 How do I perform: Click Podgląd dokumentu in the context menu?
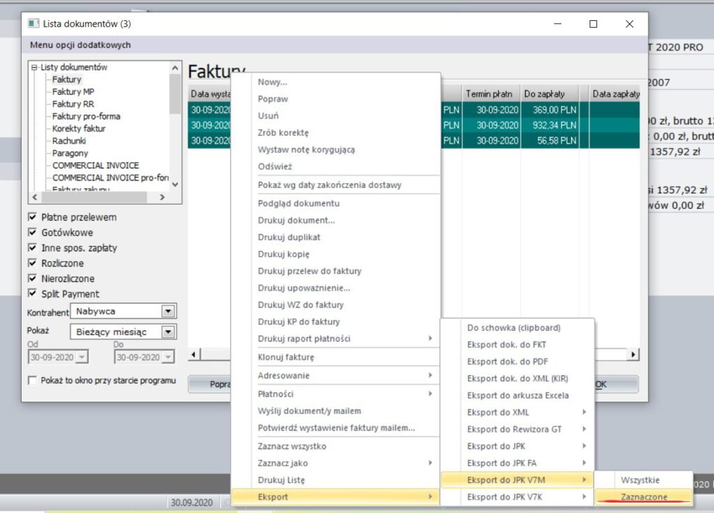pyautogui.click(x=298, y=203)
